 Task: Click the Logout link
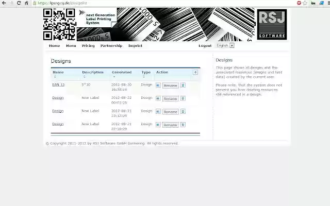click(x=205, y=46)
